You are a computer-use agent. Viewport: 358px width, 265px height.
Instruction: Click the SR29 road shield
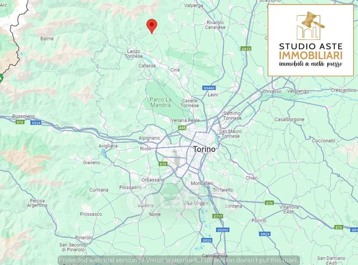(x=265, y=234)
